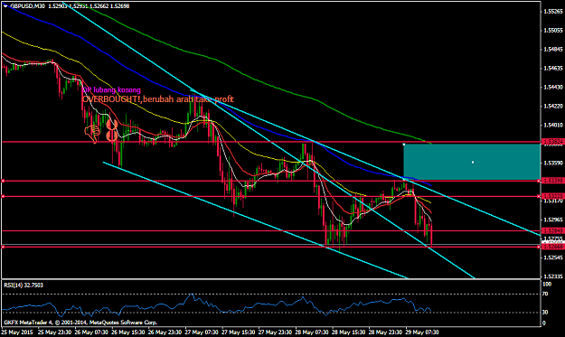This screenshot has width=565, height=337.
Task: Click the '25 May 2015' date label
Action: click(x=17, y=332)
